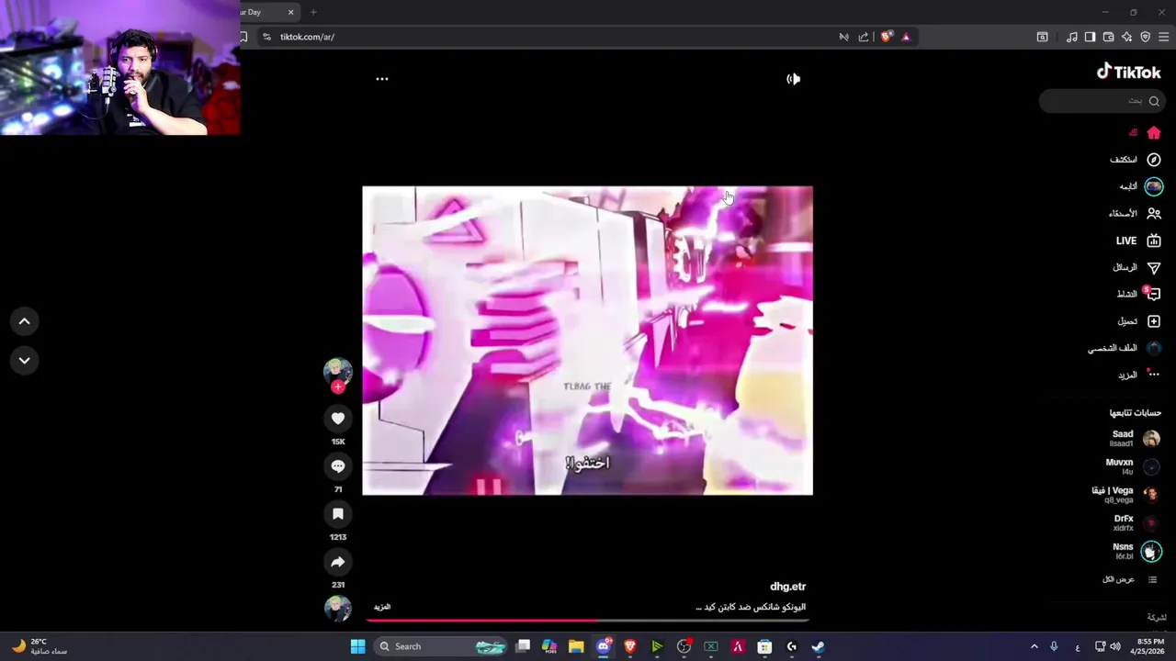Open Brave Wallet toolbar icon
The image size is (1176, 661).
[x=1108, y=37]
